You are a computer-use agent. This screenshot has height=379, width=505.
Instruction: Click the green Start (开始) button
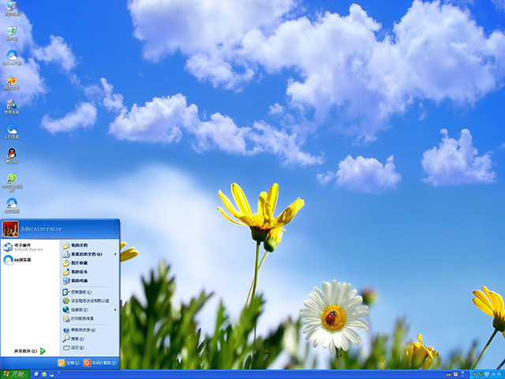(15, 373)
